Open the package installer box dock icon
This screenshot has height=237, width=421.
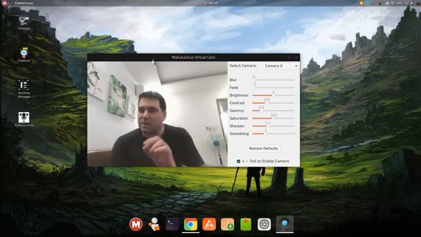coord(228,224)
